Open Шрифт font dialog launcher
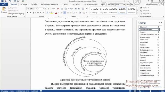The image size is (165, 92). pyautogui.click(x=59, y=17)
